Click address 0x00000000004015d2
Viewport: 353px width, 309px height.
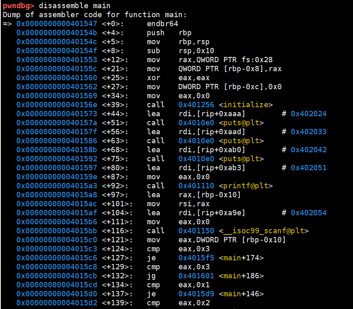tap(57, 303)
